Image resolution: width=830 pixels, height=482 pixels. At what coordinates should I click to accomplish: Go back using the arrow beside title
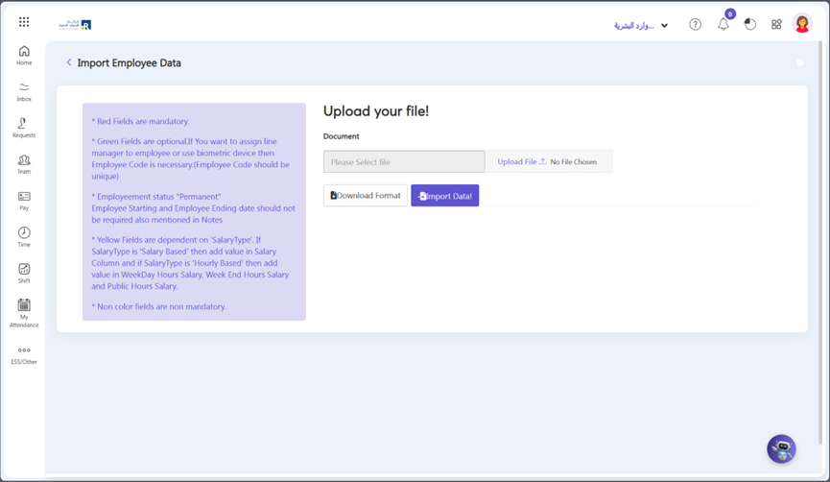[x=68, y=62]
